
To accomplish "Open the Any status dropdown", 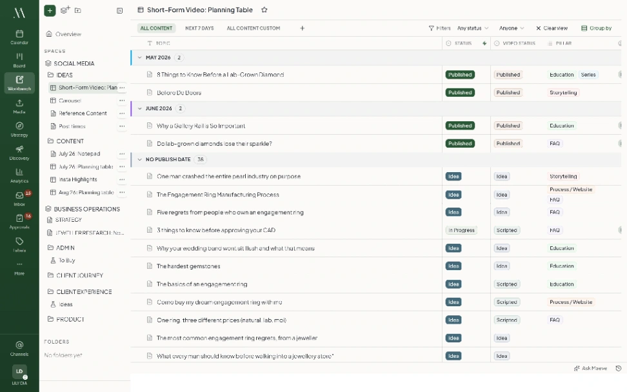I will (x=473, y=28).
